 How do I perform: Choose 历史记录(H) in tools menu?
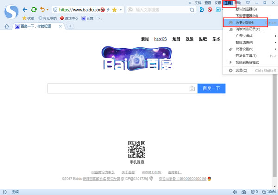[250, 23]
